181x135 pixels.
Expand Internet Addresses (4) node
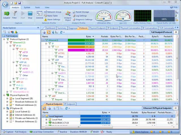pyautogui.click(x=7, y=115)
